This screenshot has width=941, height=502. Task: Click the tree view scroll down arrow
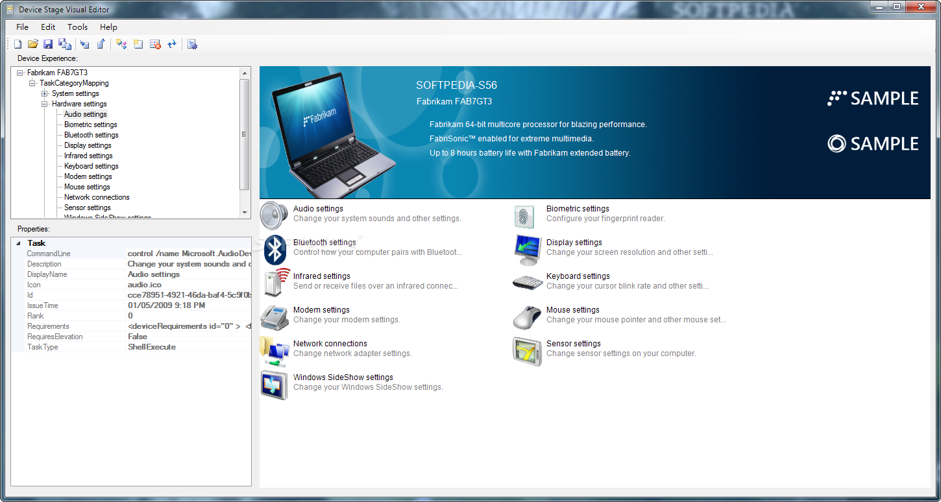click(245, 212)
